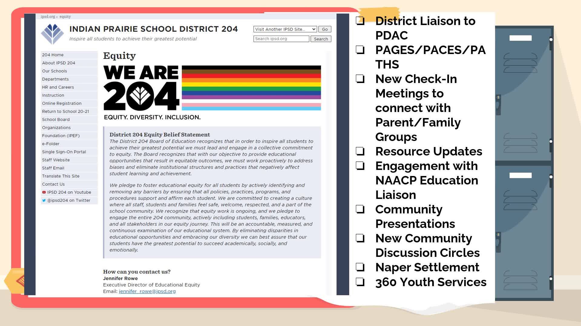Tick the New Check-In Meetings checkbox
Screen dimensions: 581x326
(x=360, y=79)
